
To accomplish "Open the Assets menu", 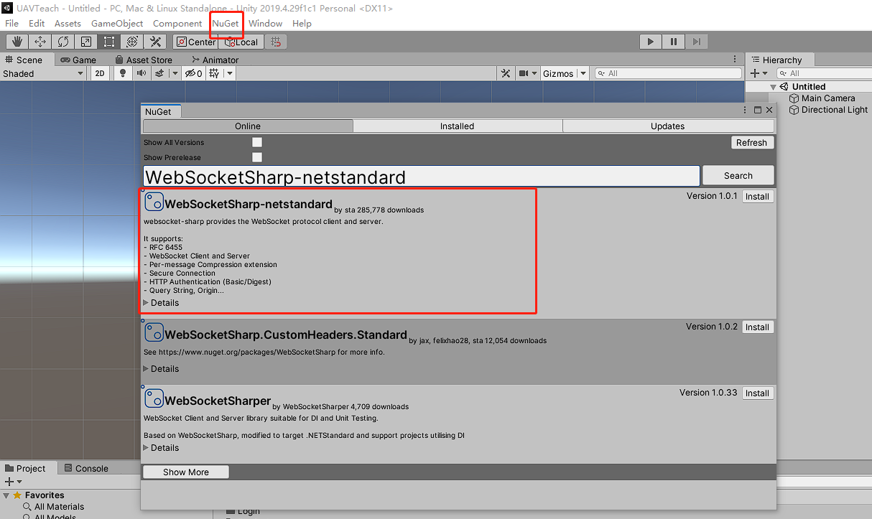I will point(68,23).
